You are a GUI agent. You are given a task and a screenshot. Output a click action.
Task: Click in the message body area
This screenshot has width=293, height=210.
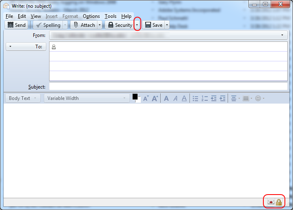146,151
